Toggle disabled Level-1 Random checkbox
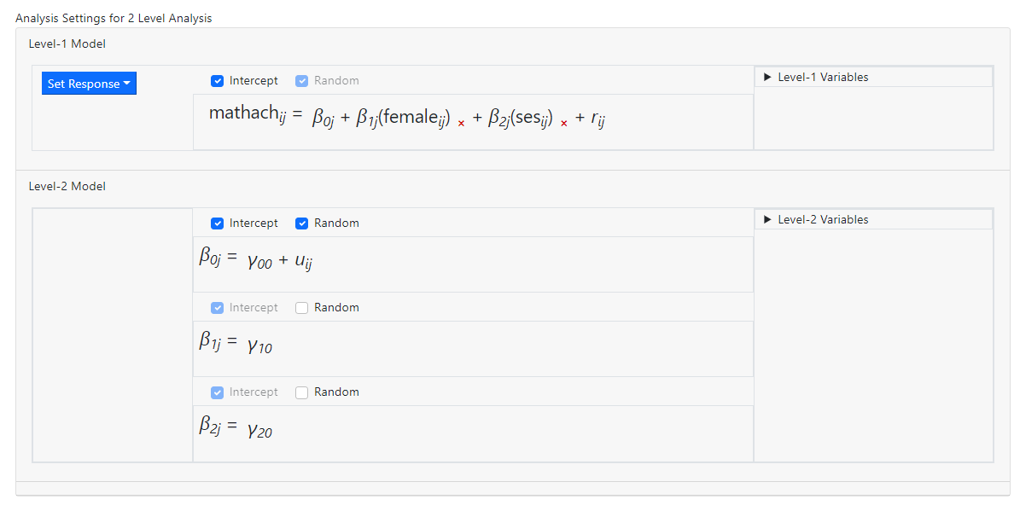Viewport: 1020px width, 505px height. coord(301,81)
